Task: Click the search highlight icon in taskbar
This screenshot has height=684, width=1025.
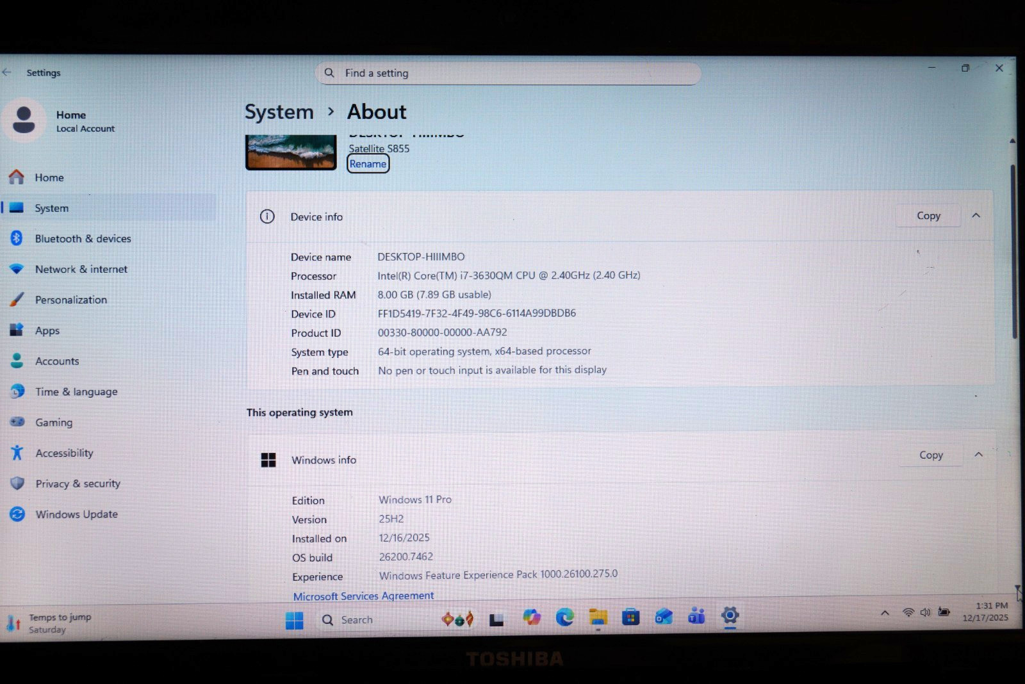Action: 457,619
